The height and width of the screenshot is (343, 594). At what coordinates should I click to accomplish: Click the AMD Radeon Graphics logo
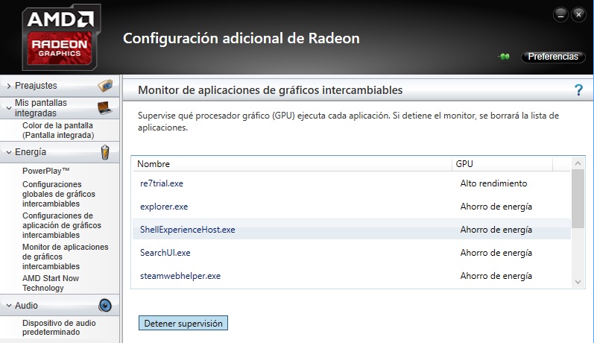[61, 37]
